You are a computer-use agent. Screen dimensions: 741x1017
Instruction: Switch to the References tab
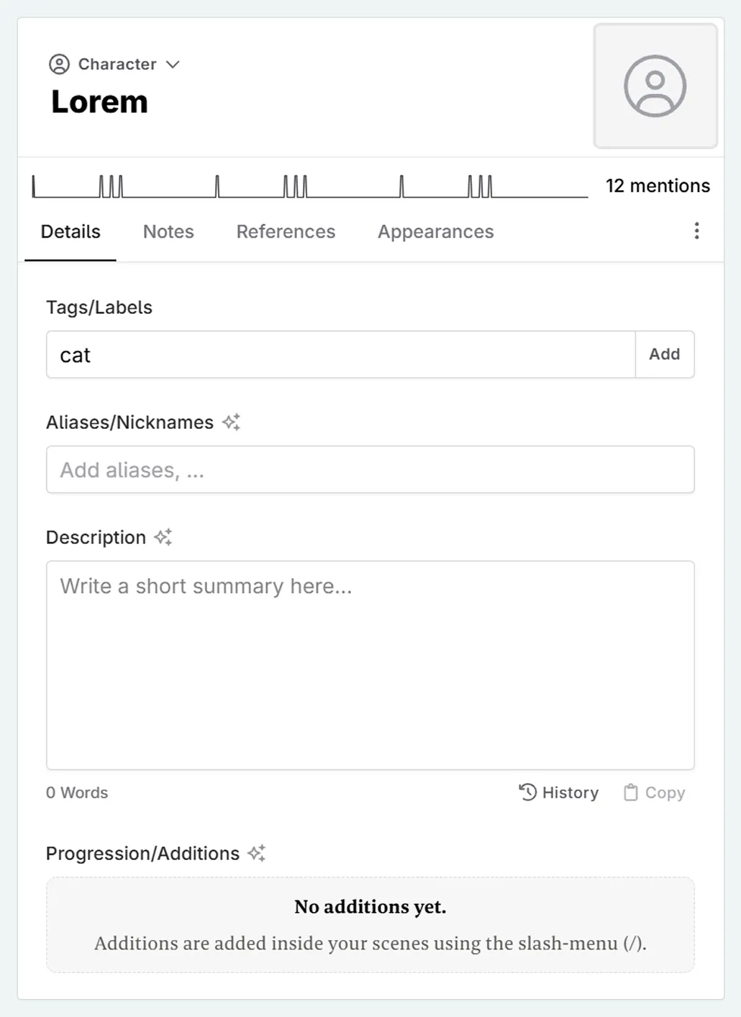click(x=286, y=232)
